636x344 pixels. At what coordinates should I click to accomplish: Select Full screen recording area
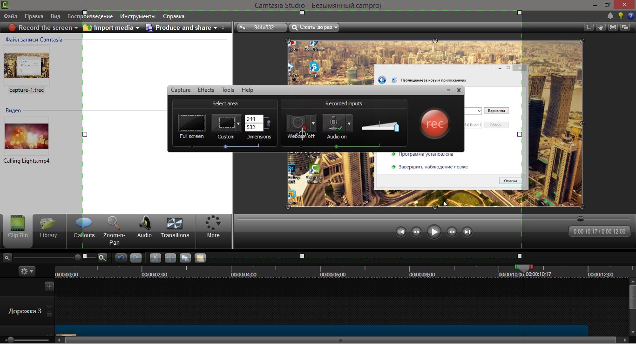coord(192,123)
